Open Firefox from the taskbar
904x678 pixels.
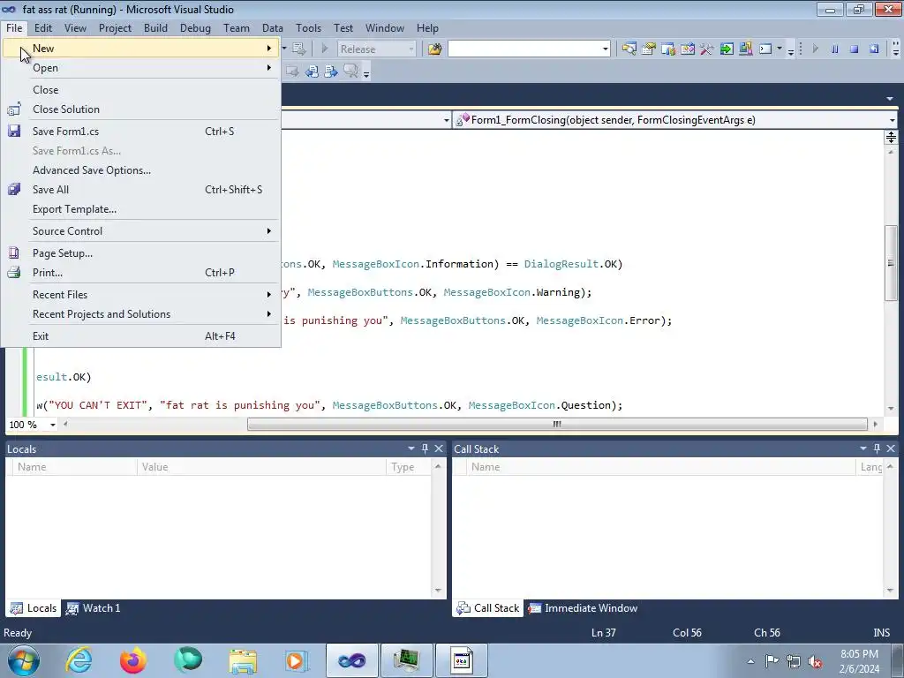[132, 660]
